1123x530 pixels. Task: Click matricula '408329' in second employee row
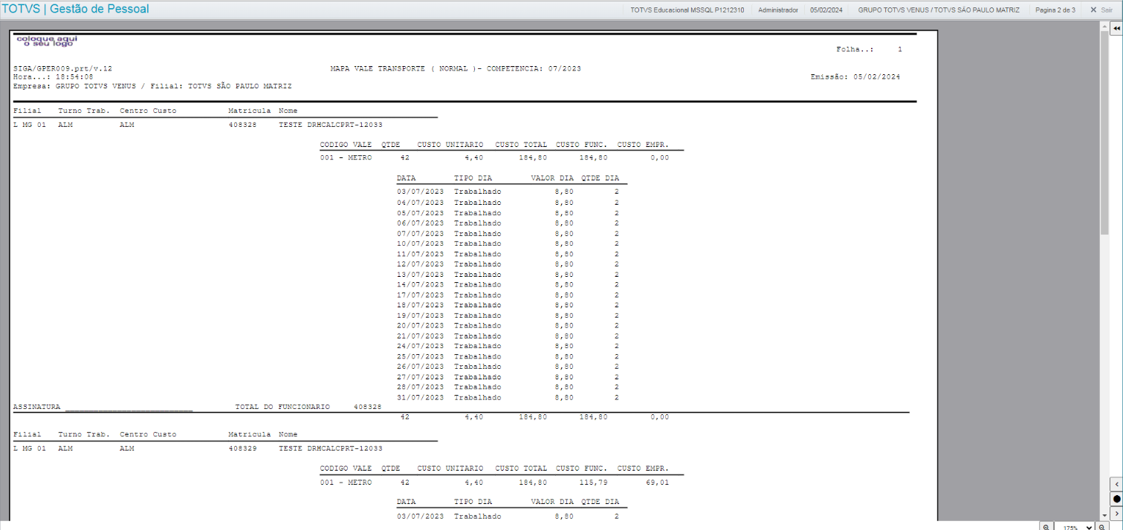(x=242, y=448)
